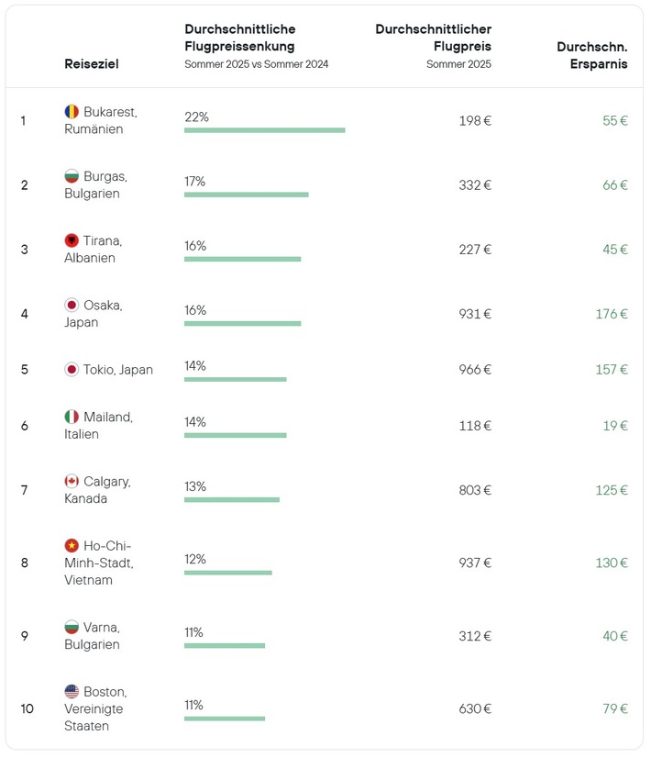
Task: Click the Italian flag beside Mailand
Action: (72, 417)
